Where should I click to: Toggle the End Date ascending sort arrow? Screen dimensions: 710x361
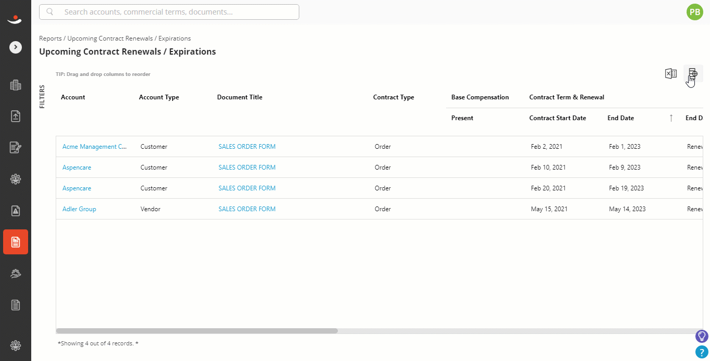(671, 118)
